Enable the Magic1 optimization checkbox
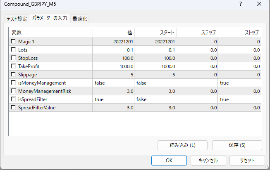 (14, 42)
